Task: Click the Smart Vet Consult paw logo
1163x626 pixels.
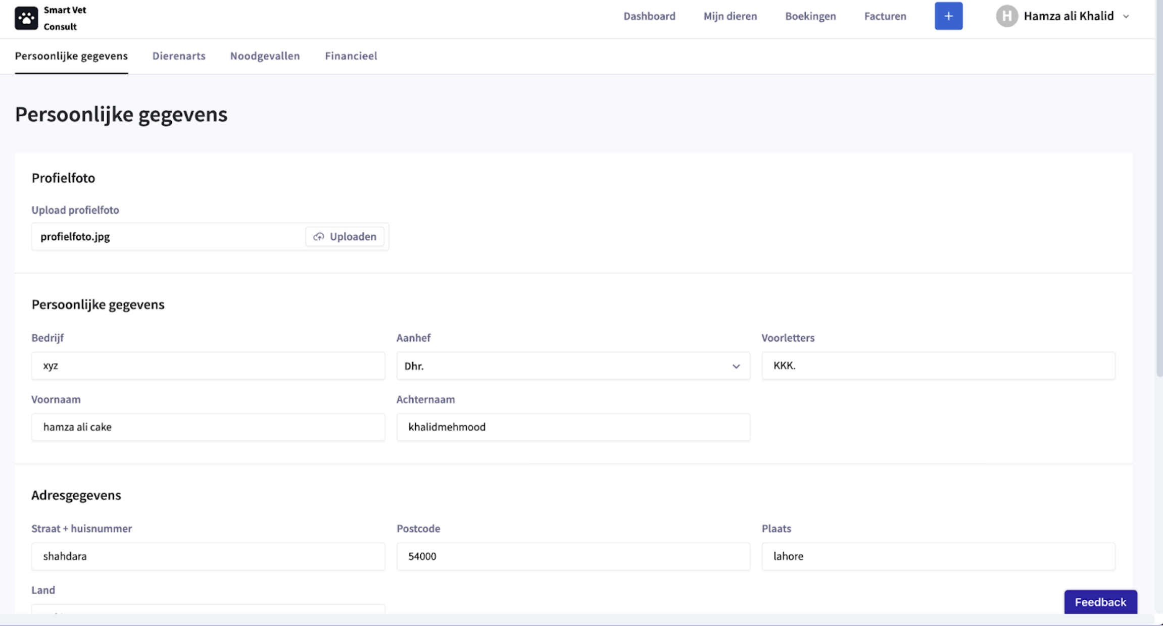Action: [26, 18]
